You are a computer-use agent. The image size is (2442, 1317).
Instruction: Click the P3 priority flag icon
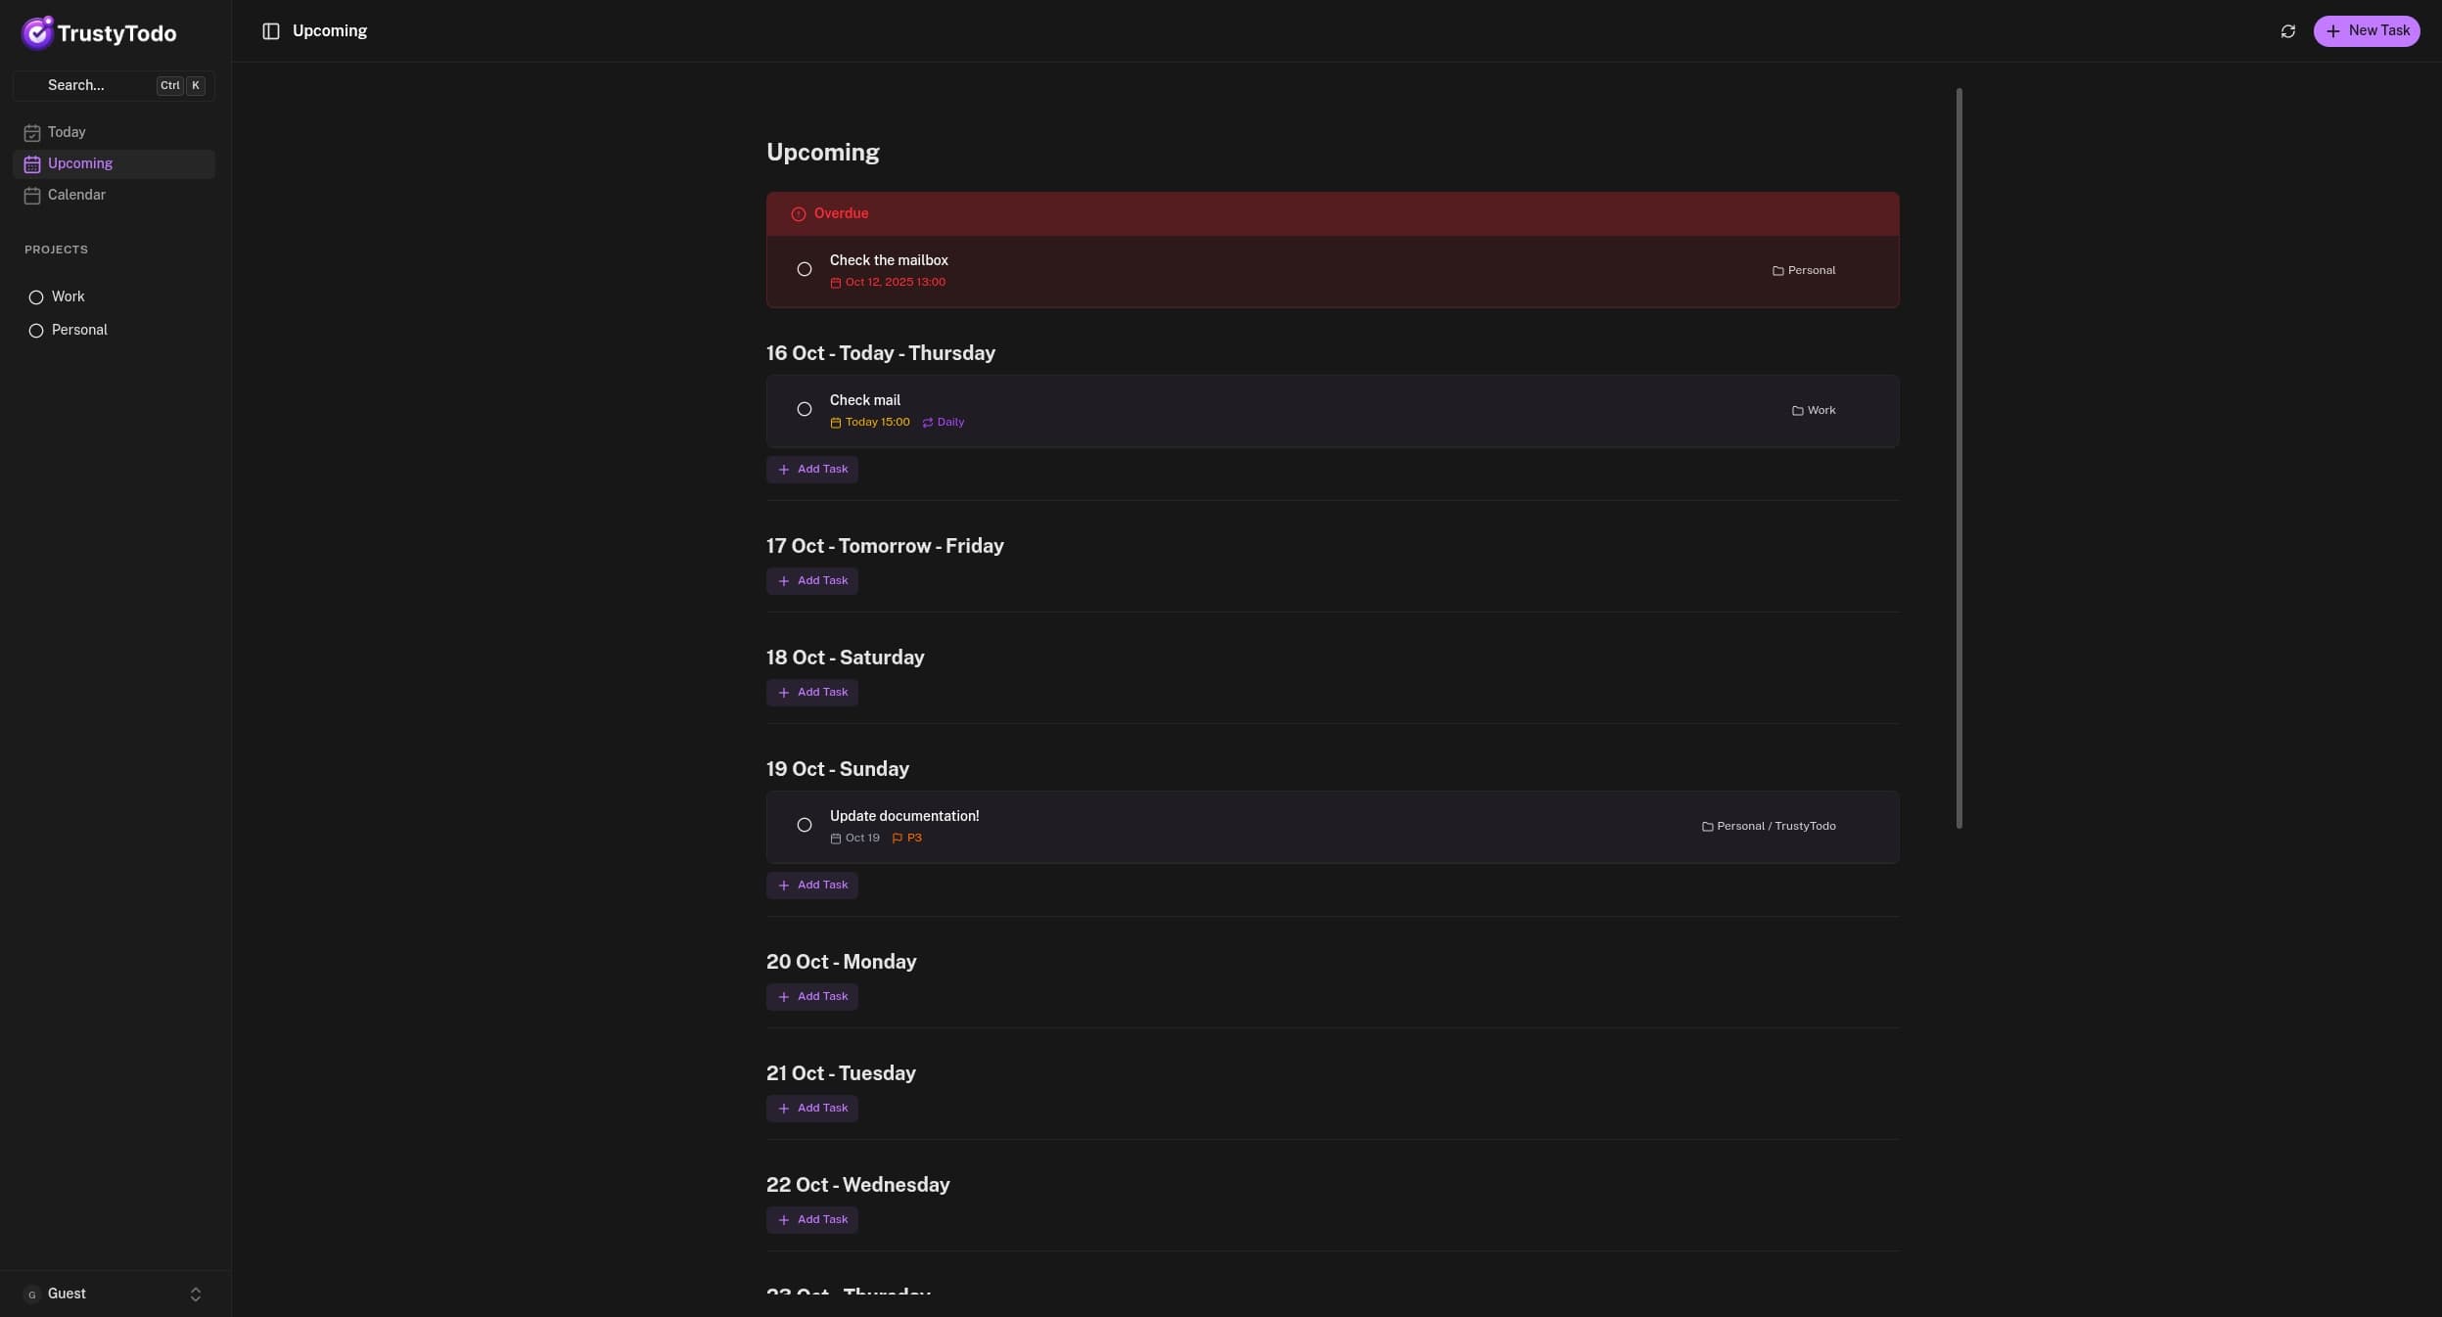pos(898,839)
